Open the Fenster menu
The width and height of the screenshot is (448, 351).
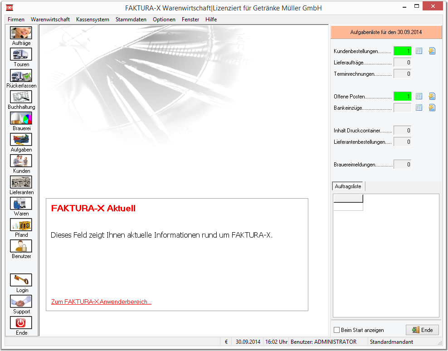(190, 19)
